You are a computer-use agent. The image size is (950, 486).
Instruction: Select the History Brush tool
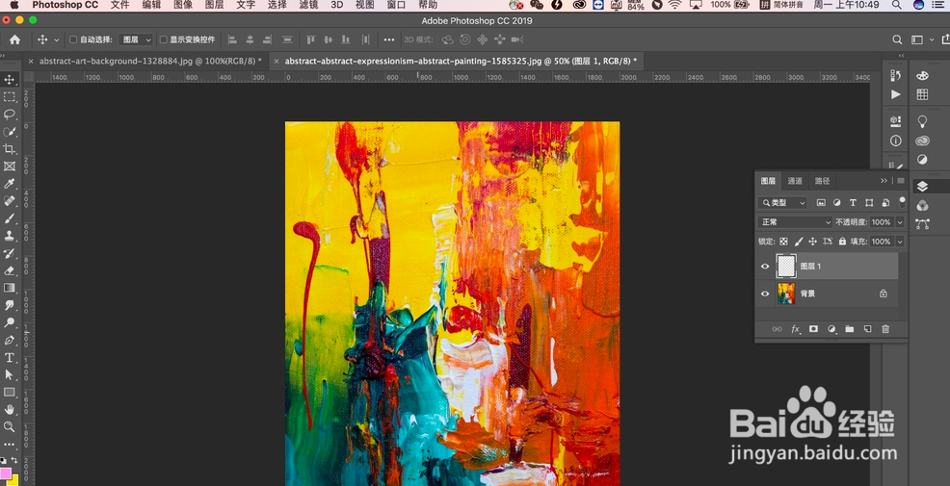[9, 253]
